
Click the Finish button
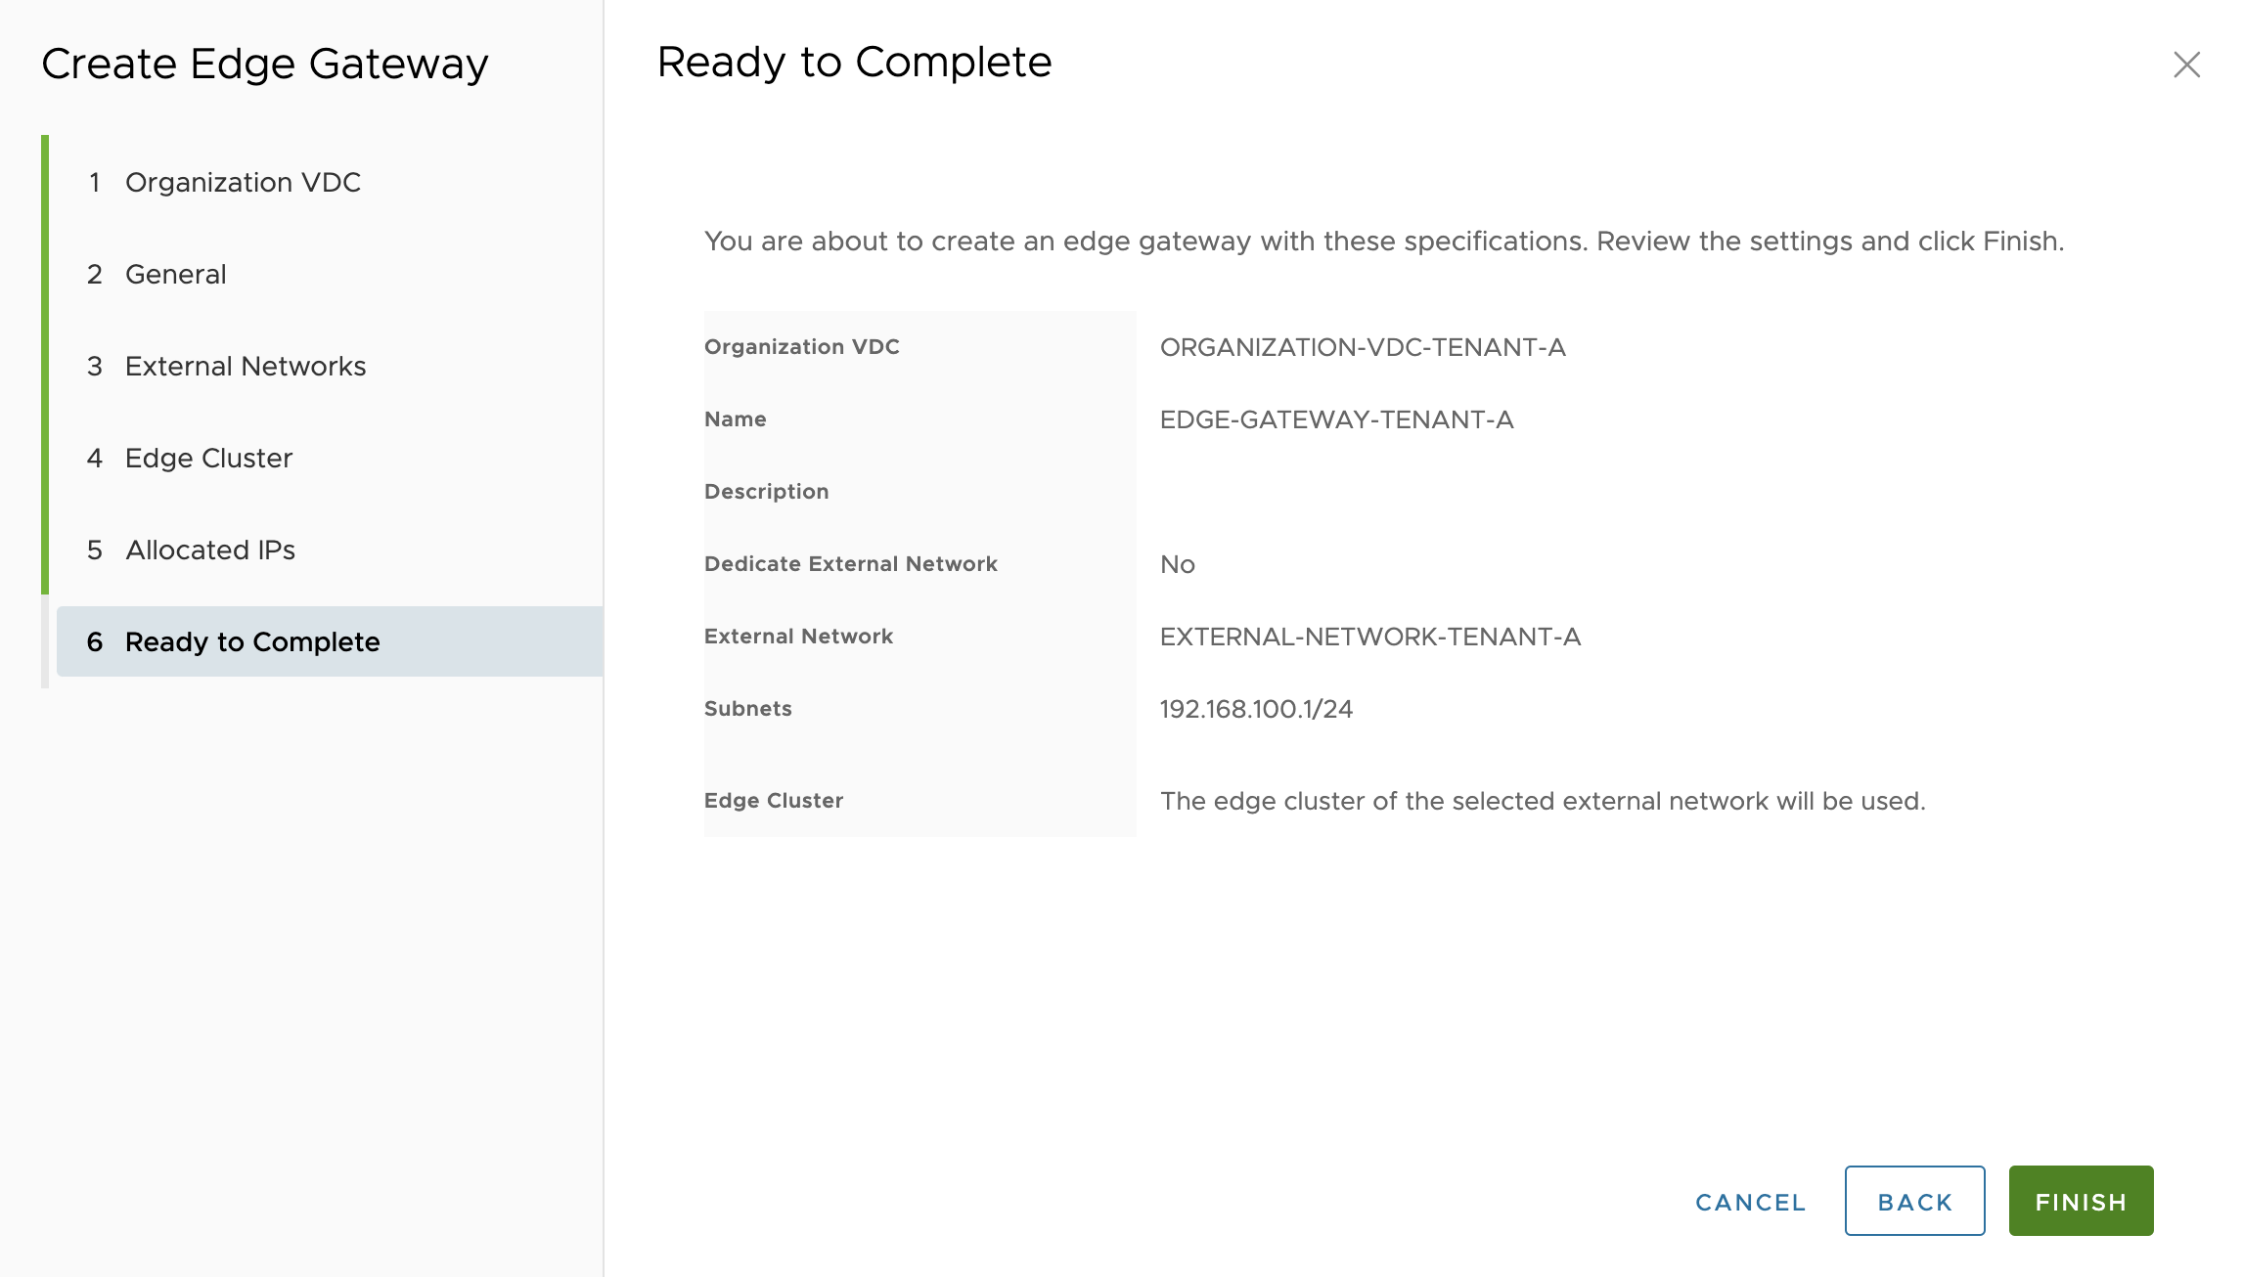(x=2081, y=1201)
